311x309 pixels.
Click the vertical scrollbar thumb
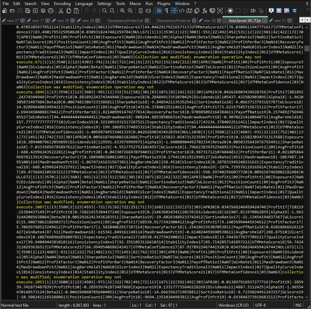point(307,48)
